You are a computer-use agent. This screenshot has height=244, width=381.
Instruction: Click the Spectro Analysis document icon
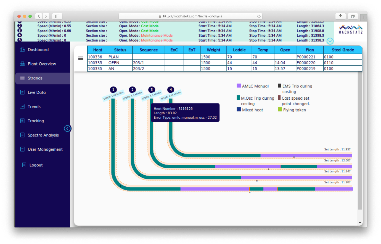click(22, 135)
